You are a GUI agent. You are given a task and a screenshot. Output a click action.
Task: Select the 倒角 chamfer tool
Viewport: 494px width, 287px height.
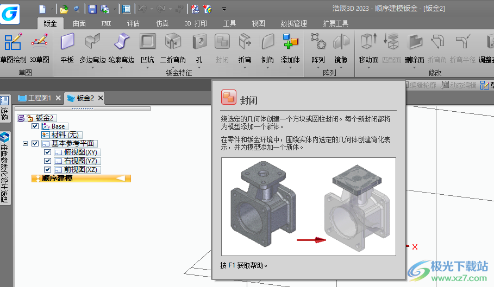point(267,48)
